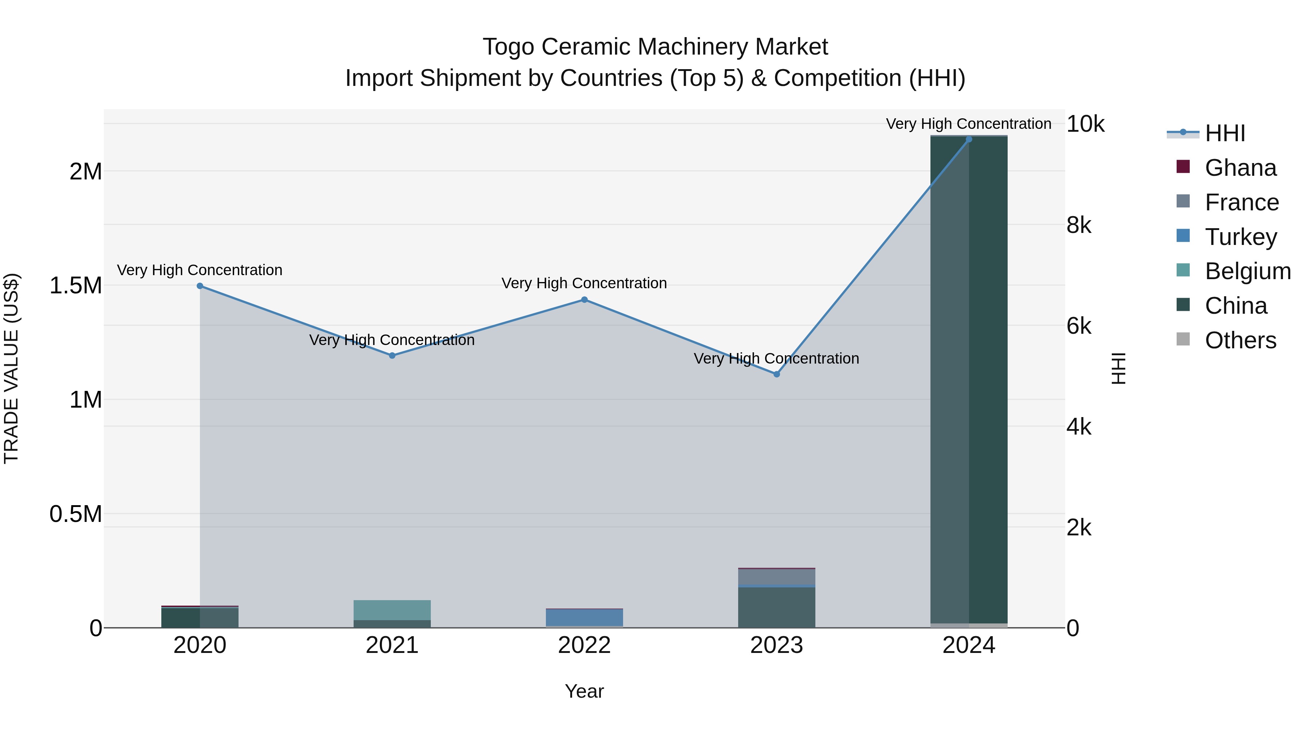The height and width of the screenshot is (737, 1311).
Task: Click the 2021 Belgium bar segment
Action: click(x=392, y=610)
